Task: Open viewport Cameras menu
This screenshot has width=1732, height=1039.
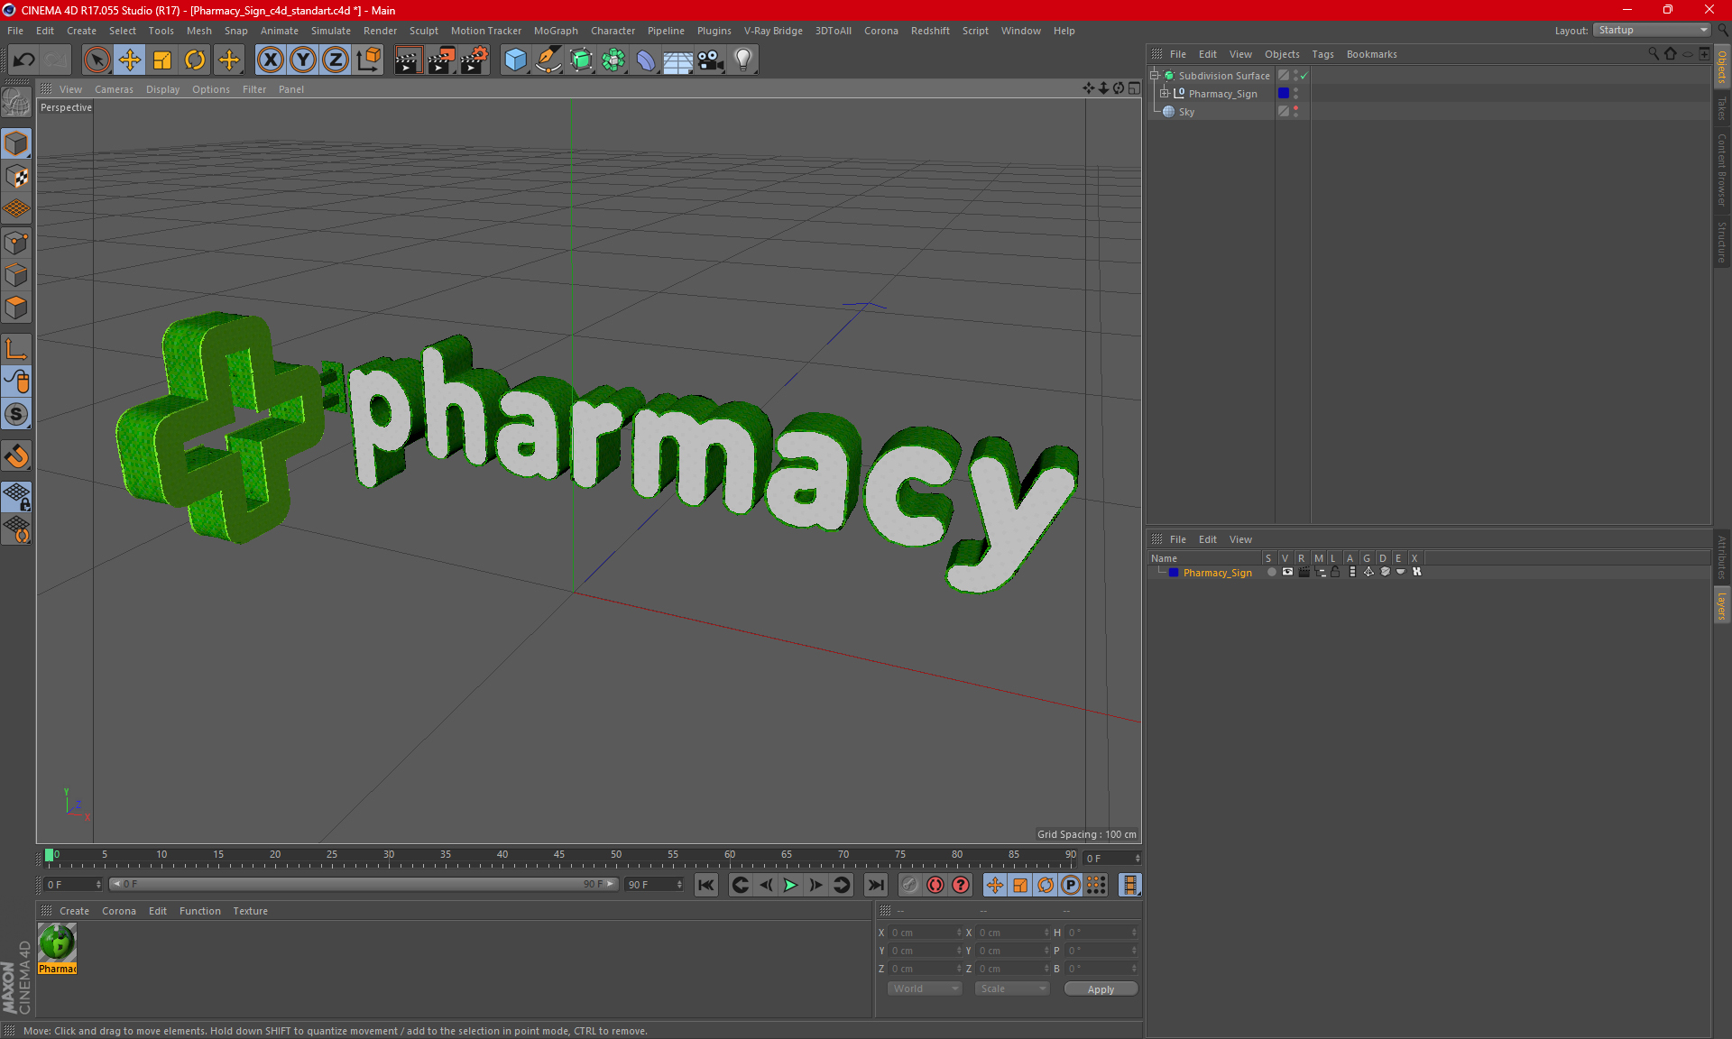Action: (114, 89)
